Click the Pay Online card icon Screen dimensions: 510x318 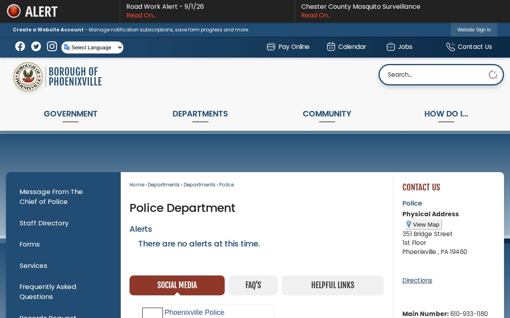[x=271, y=47]
